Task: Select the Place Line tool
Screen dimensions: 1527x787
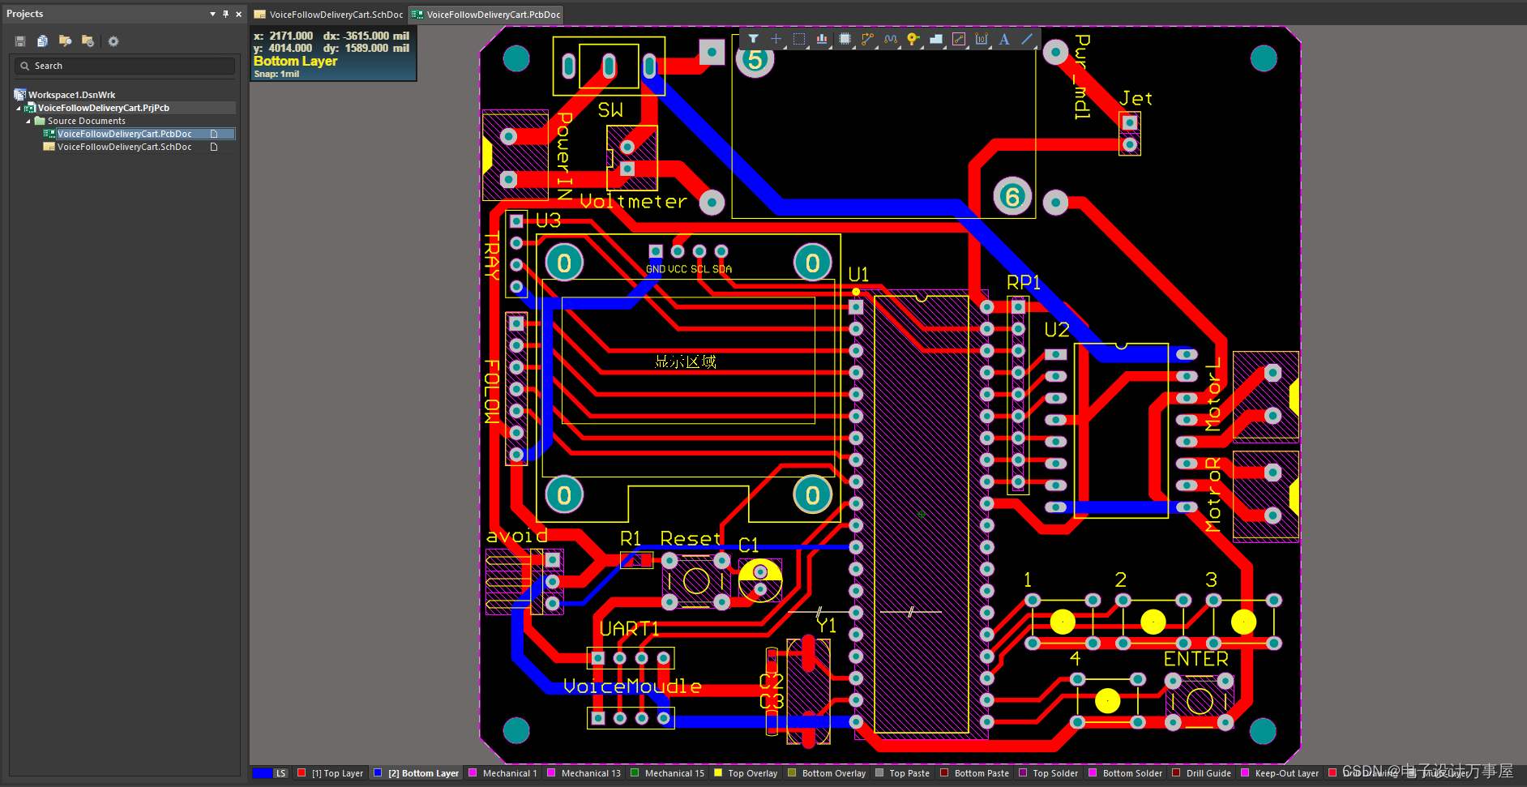Action: (x=1026, y=39)
